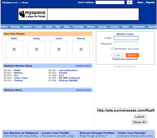Click the Home link next to MySpace.com
This screenshot has width=157, height=138.
coord(25,3)
